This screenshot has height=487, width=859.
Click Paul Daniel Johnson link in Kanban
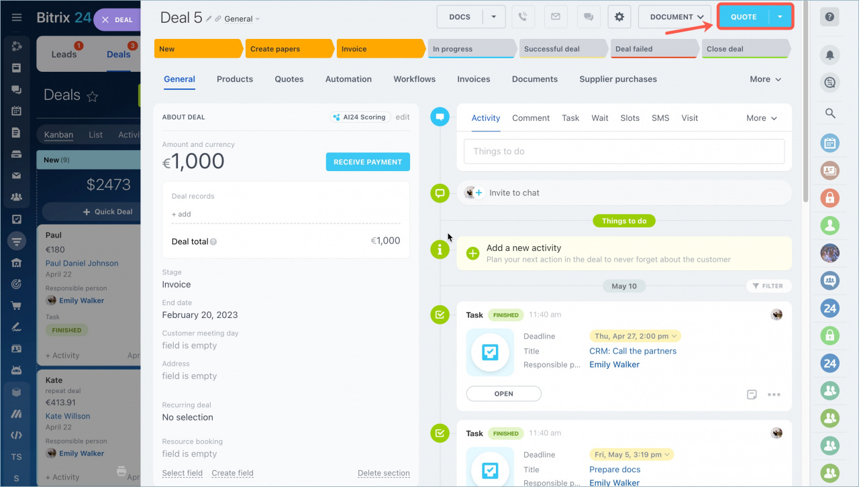click(x=82, y=264)
